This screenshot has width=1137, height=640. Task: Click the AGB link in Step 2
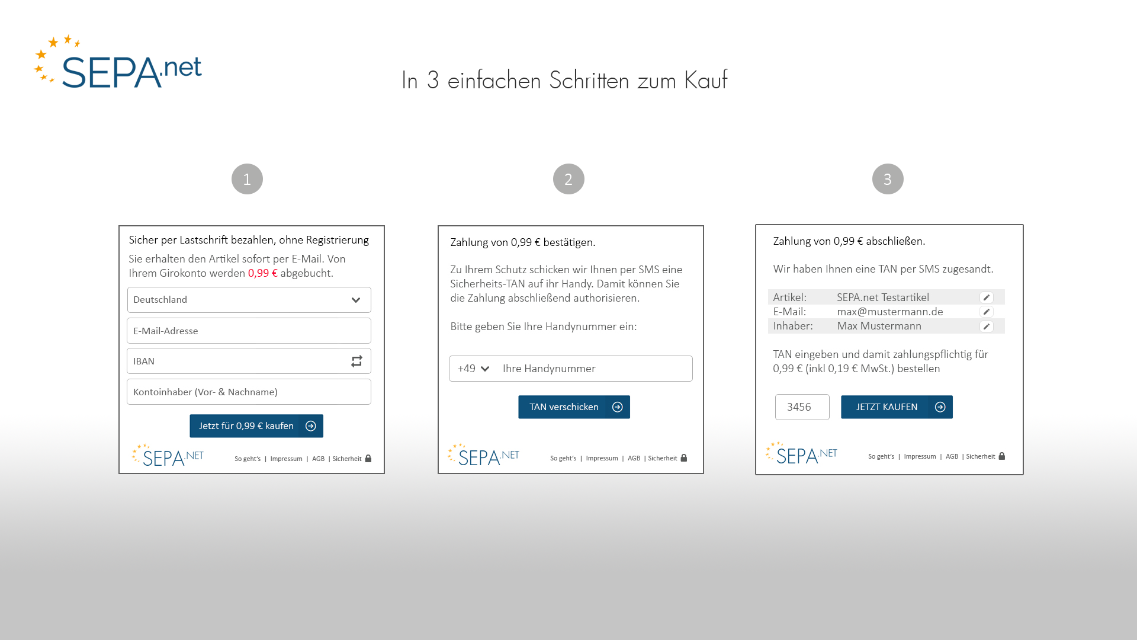[633, 458]
